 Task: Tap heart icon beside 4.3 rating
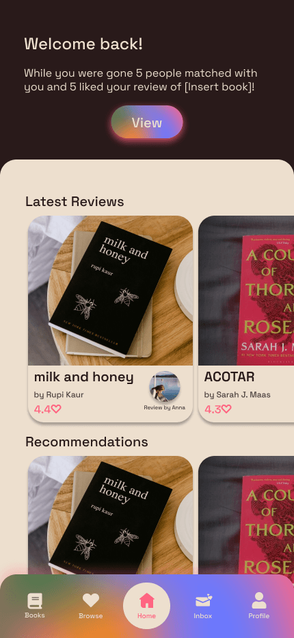[x=226, y=409]
